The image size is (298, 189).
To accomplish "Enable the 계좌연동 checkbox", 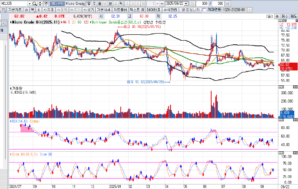I will pos(204,9).
